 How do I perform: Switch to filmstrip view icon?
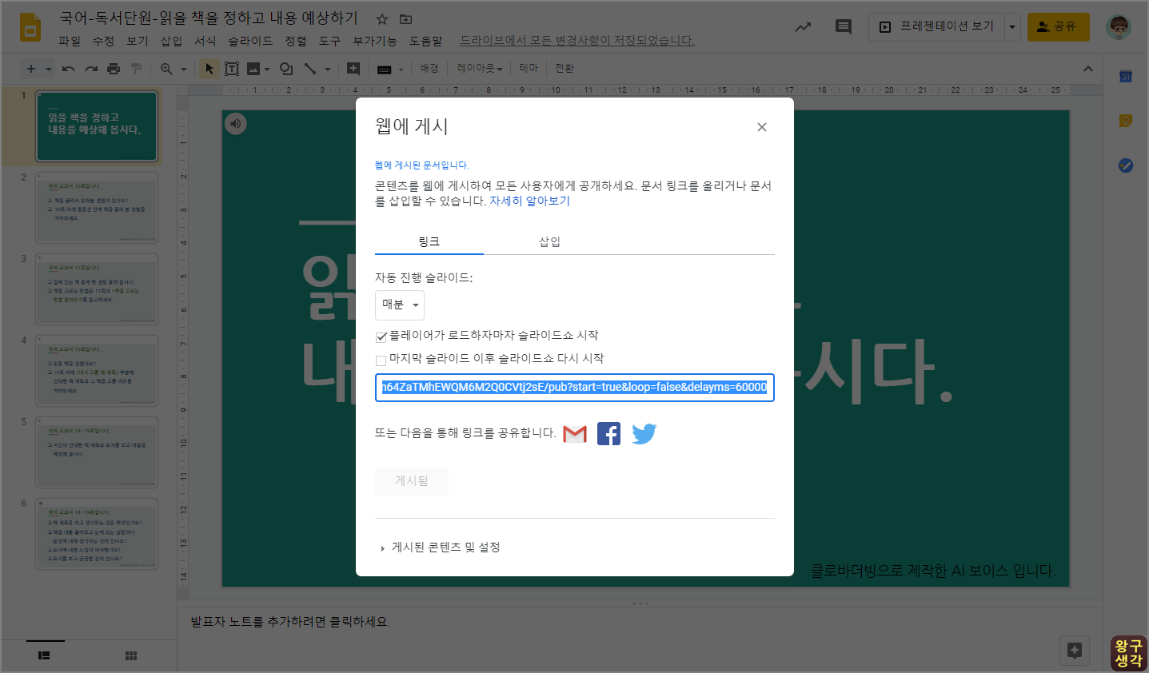(x=45, y=655)
